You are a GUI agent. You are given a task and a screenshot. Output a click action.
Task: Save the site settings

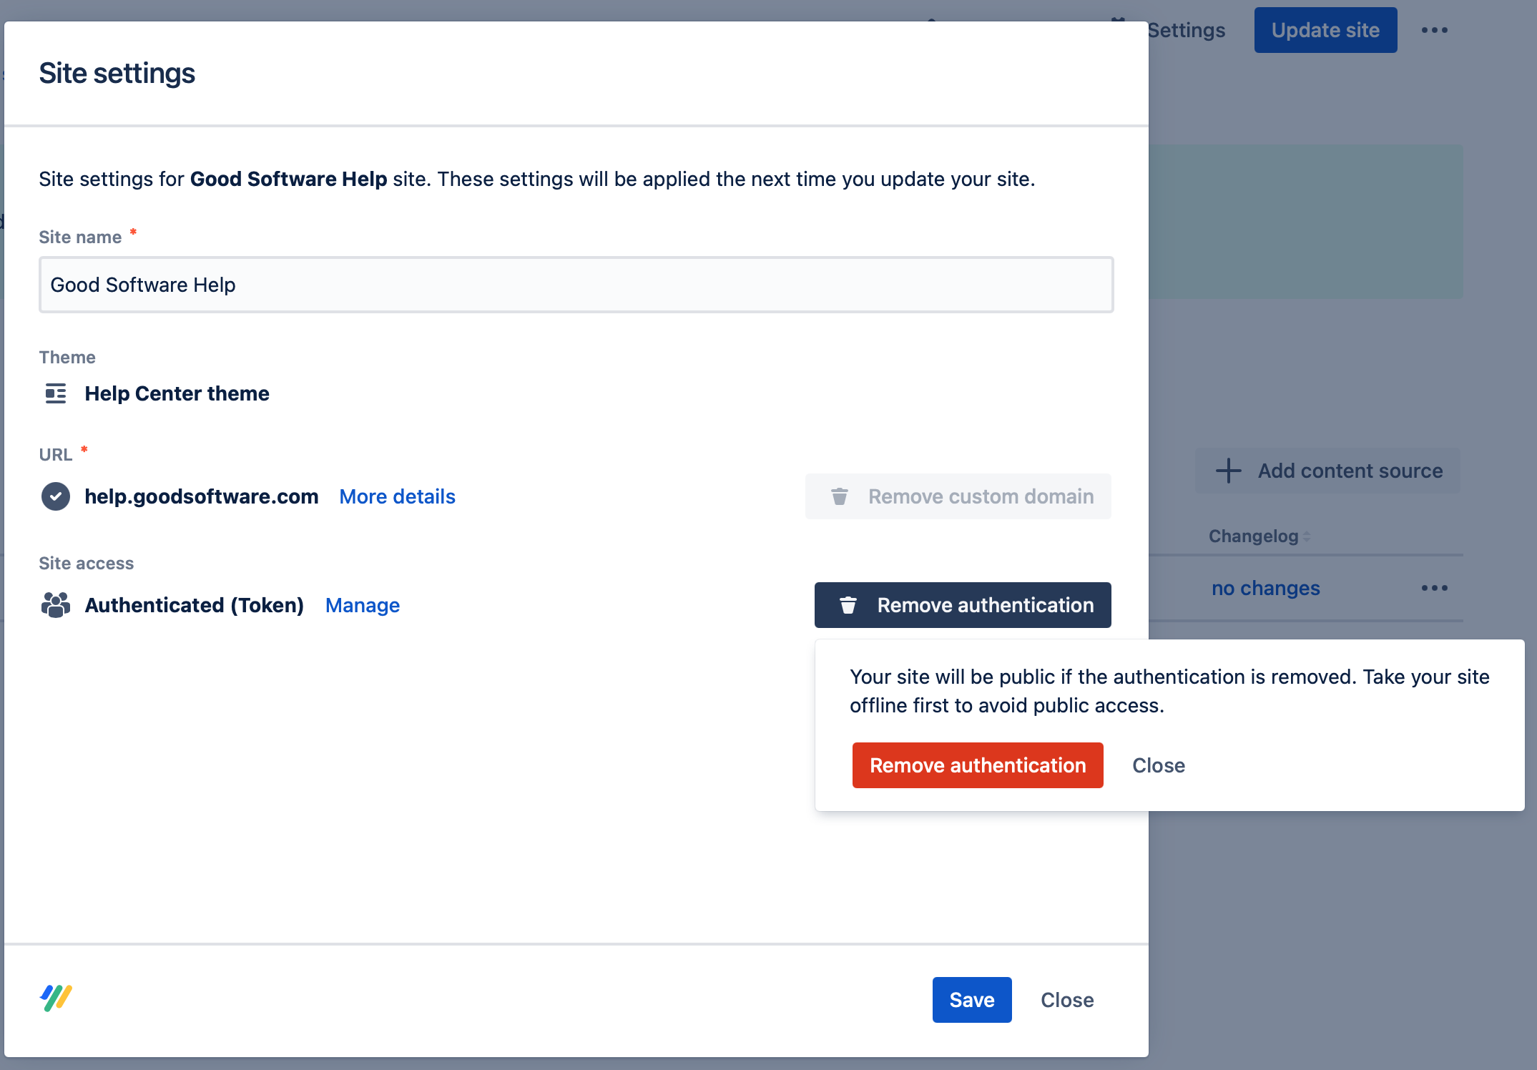pyautogui.click(x=971, y=1000)
